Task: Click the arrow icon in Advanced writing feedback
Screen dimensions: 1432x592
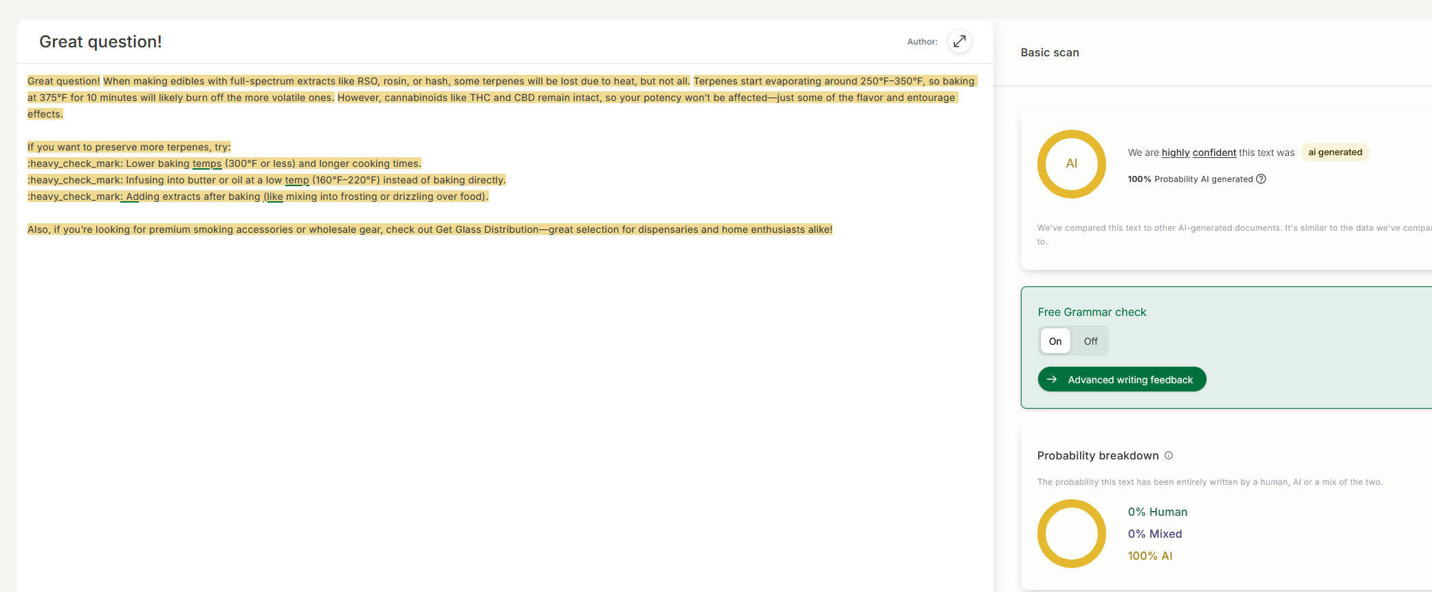Action: pyautogui.click(x=1052, y=379)
